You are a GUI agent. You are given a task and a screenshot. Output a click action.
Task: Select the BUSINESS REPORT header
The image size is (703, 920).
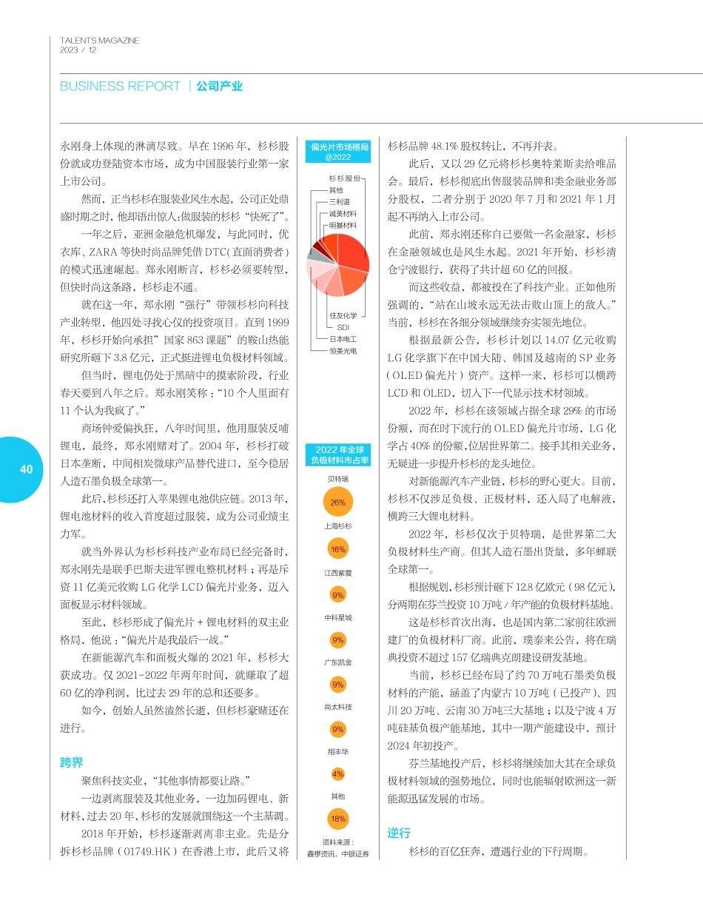pos(118,87)
